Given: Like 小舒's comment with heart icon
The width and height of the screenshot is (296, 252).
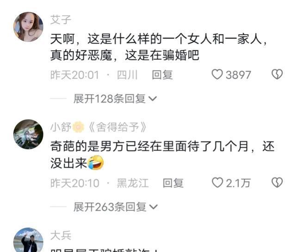Looking at the screenshot, I should tap(217, 183).
